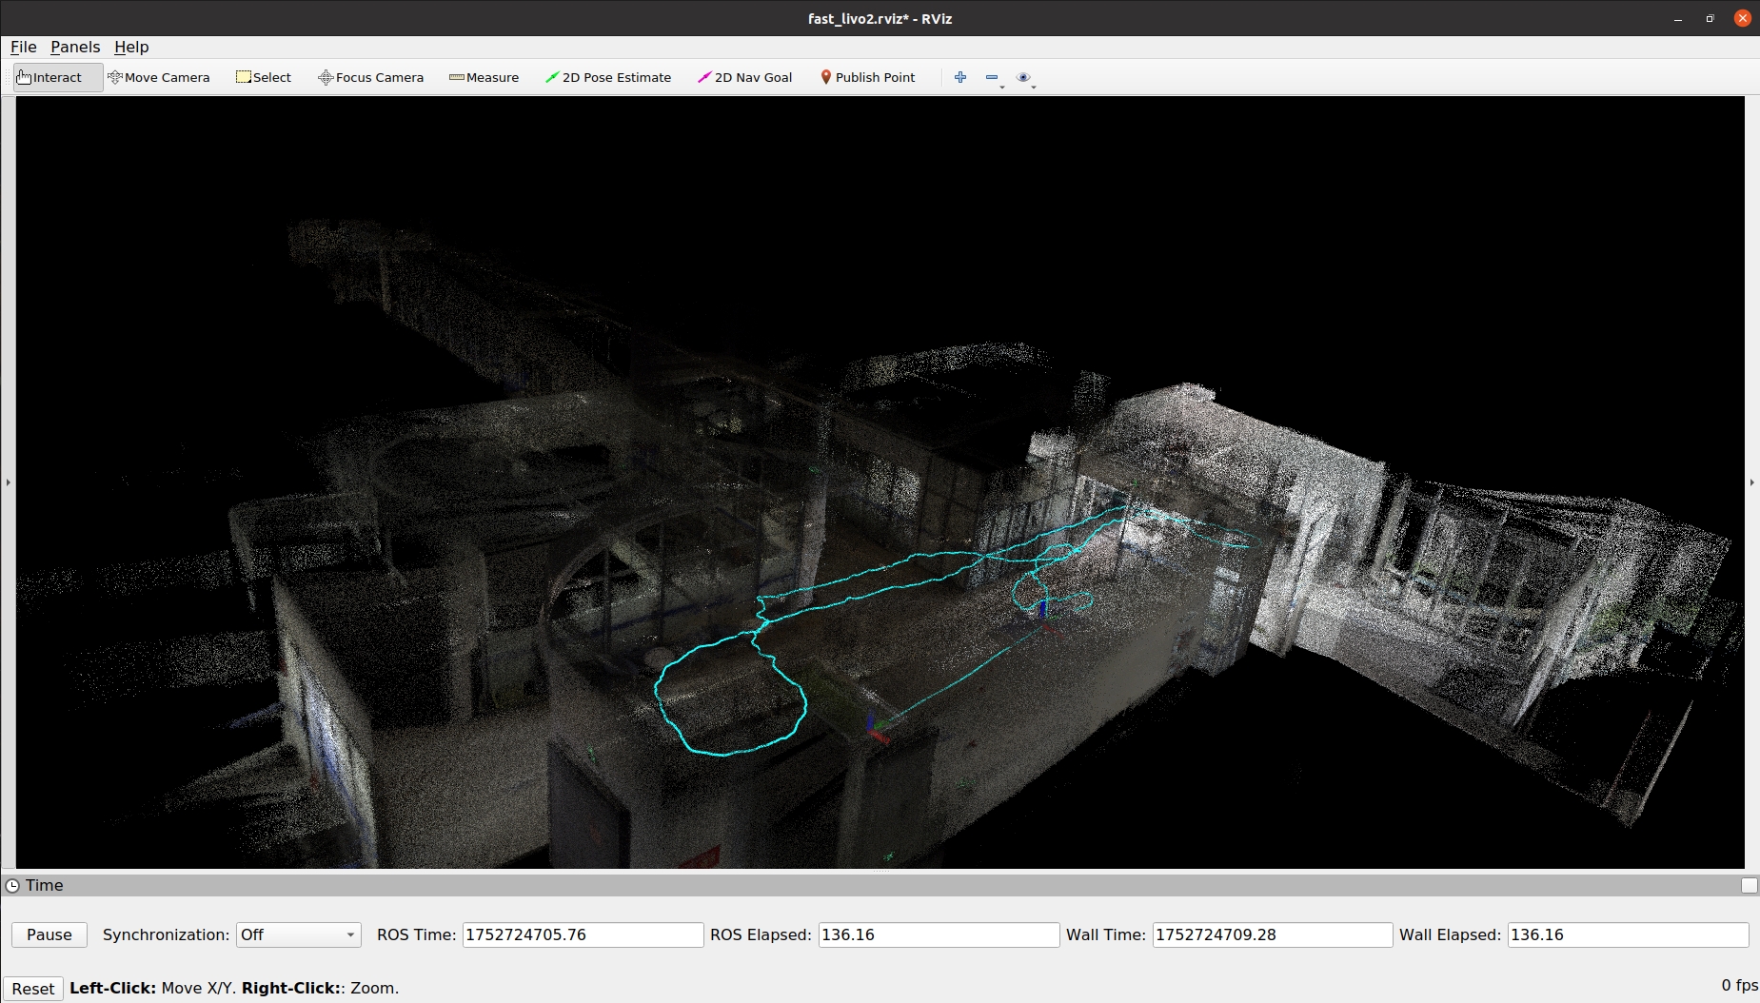The width and height of the screenshot is (1760, 1003).
Task: Open the Synchronization combo box
Action: (298, 934)
